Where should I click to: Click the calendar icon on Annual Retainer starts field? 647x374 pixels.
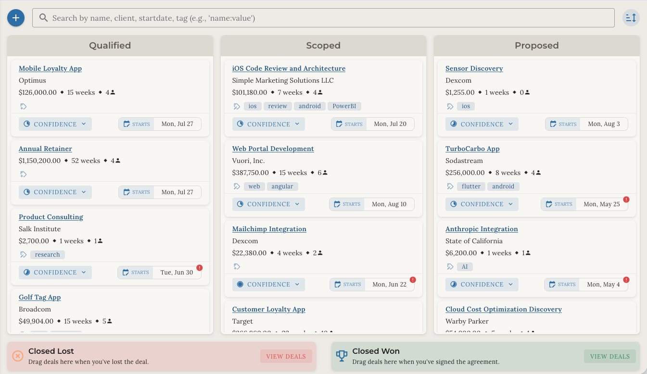[x=127, y=192]
